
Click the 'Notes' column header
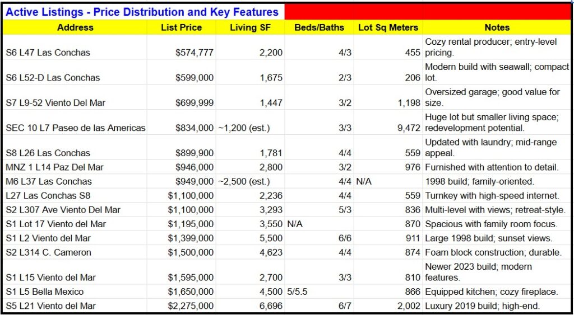[x=497, y=27]
